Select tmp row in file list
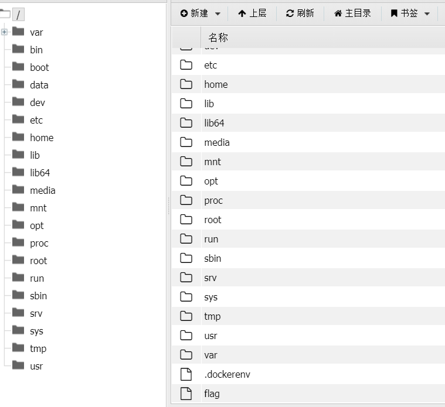Screen dimensions: 445x407 308,316
